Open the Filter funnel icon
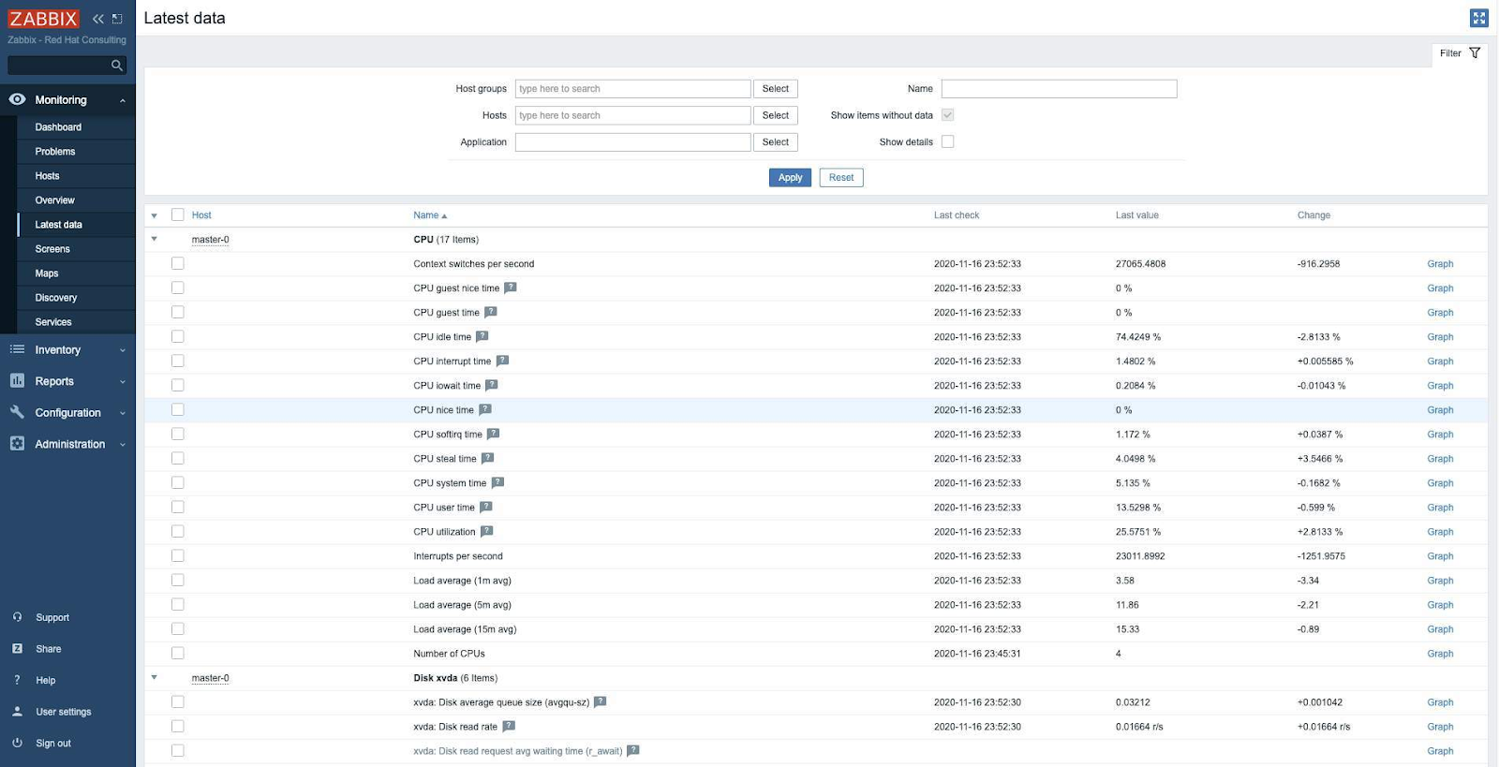This screenshot has height=767, width=1499. [x=1475, y=53]
